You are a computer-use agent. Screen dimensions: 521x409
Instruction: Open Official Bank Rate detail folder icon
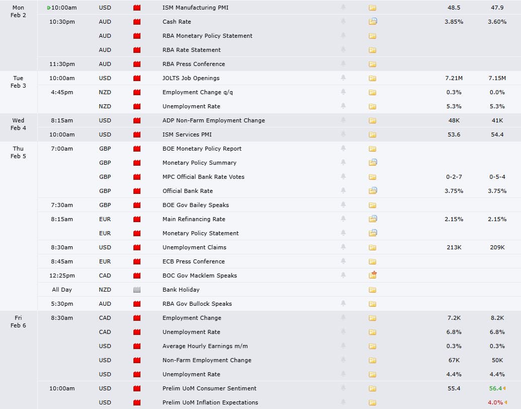click(373, 191)
